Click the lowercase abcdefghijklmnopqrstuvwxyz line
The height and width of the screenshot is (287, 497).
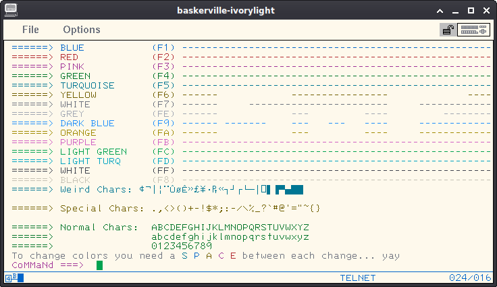click(x=230, y=237)
